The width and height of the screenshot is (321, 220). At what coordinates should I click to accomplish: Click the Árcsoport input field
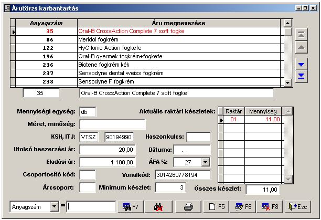click(88, 187)
